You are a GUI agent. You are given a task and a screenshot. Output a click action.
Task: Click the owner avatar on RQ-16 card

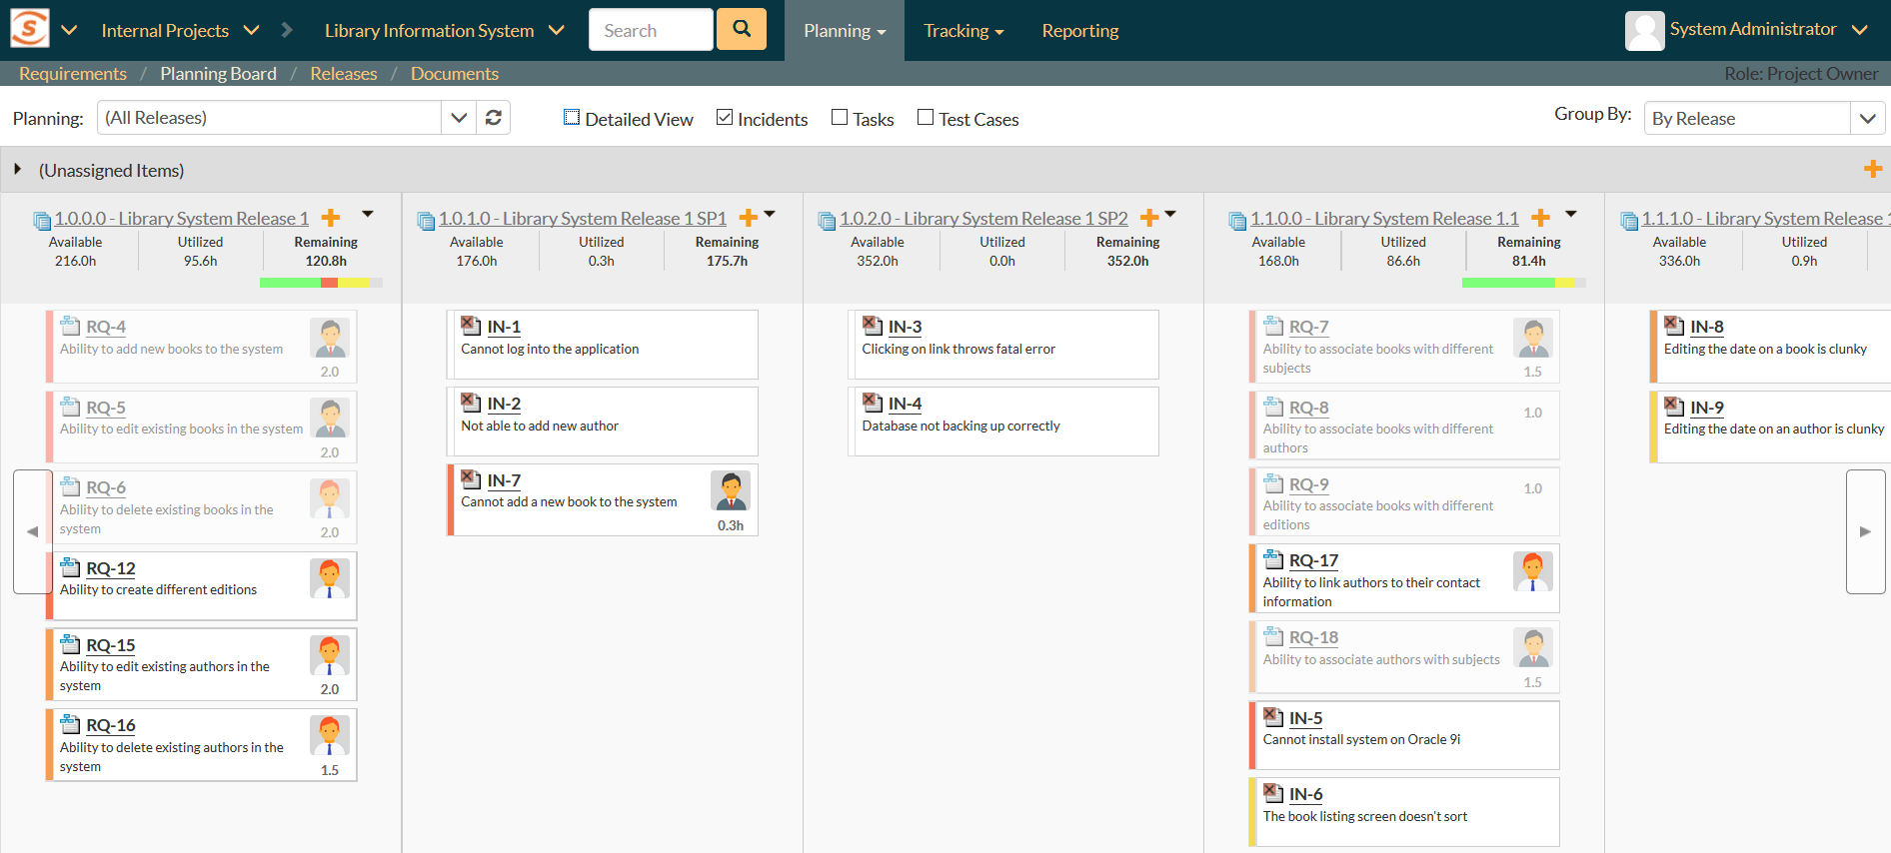(x=330, y=735)
